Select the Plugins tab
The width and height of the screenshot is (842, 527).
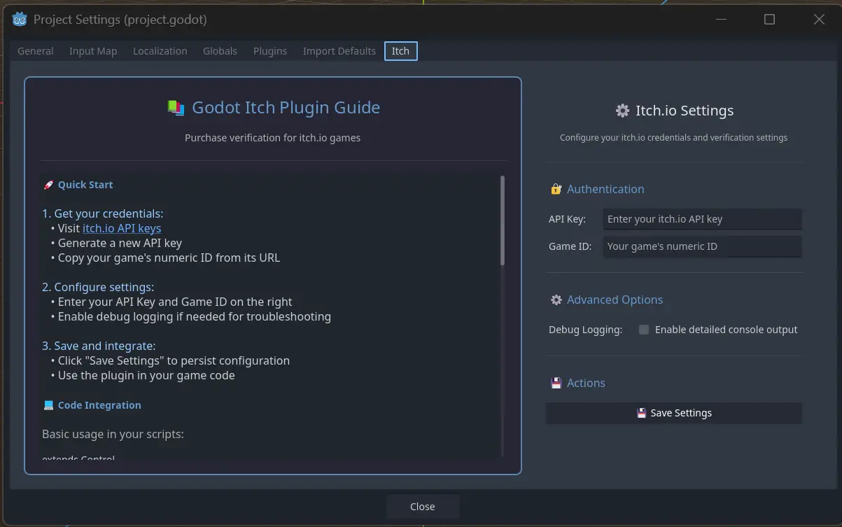(x=270, y=51)
